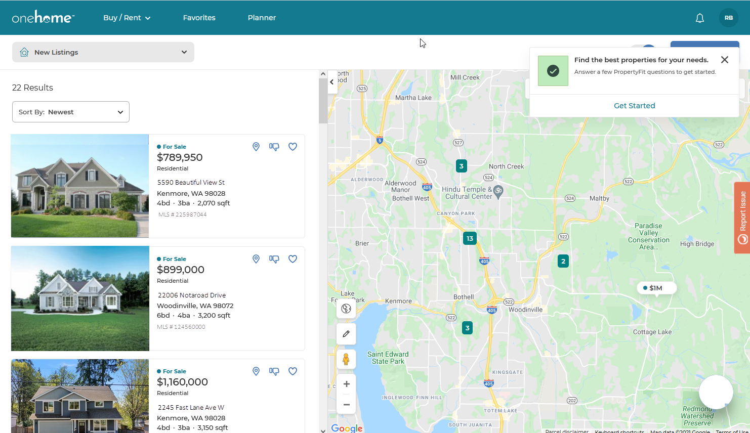Favorite the $1,160,000 listing heart
Screen dimensions: 750x433
tap(293, 371)
